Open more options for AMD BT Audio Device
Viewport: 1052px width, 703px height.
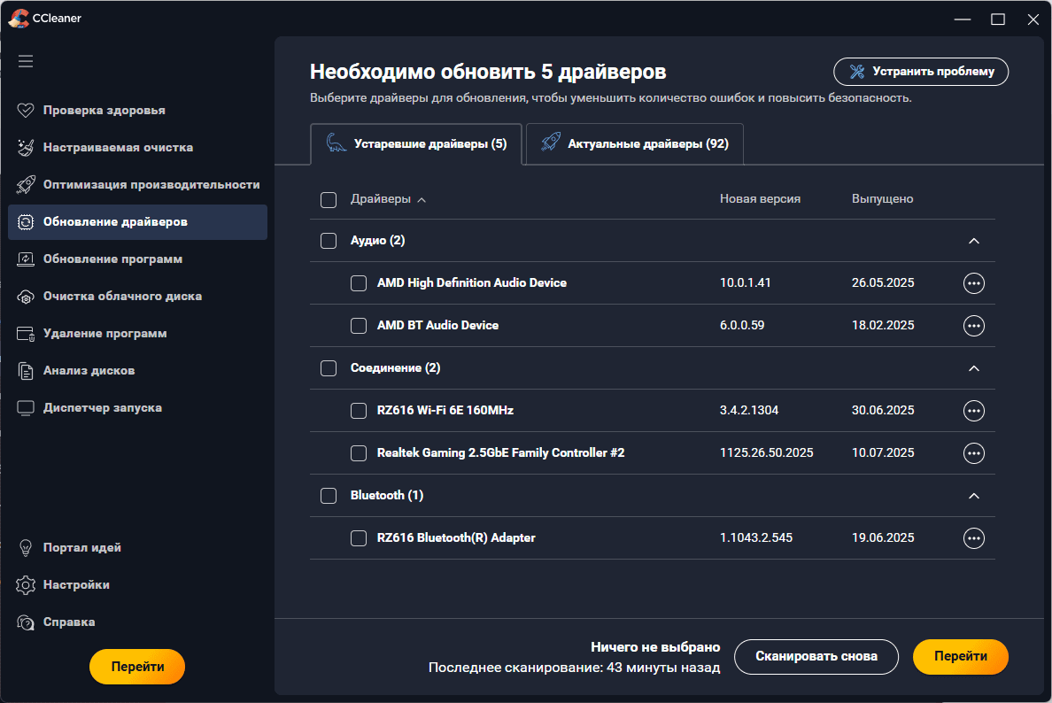coord(973,325)
